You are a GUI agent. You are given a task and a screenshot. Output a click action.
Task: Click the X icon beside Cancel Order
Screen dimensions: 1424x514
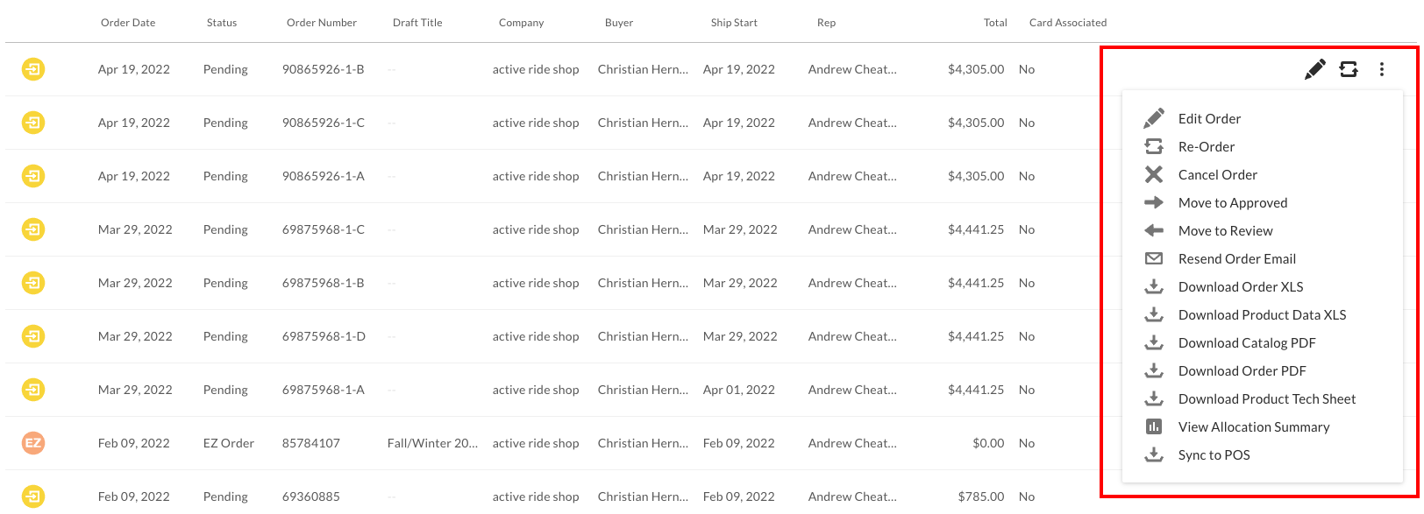pos(1154,174)
